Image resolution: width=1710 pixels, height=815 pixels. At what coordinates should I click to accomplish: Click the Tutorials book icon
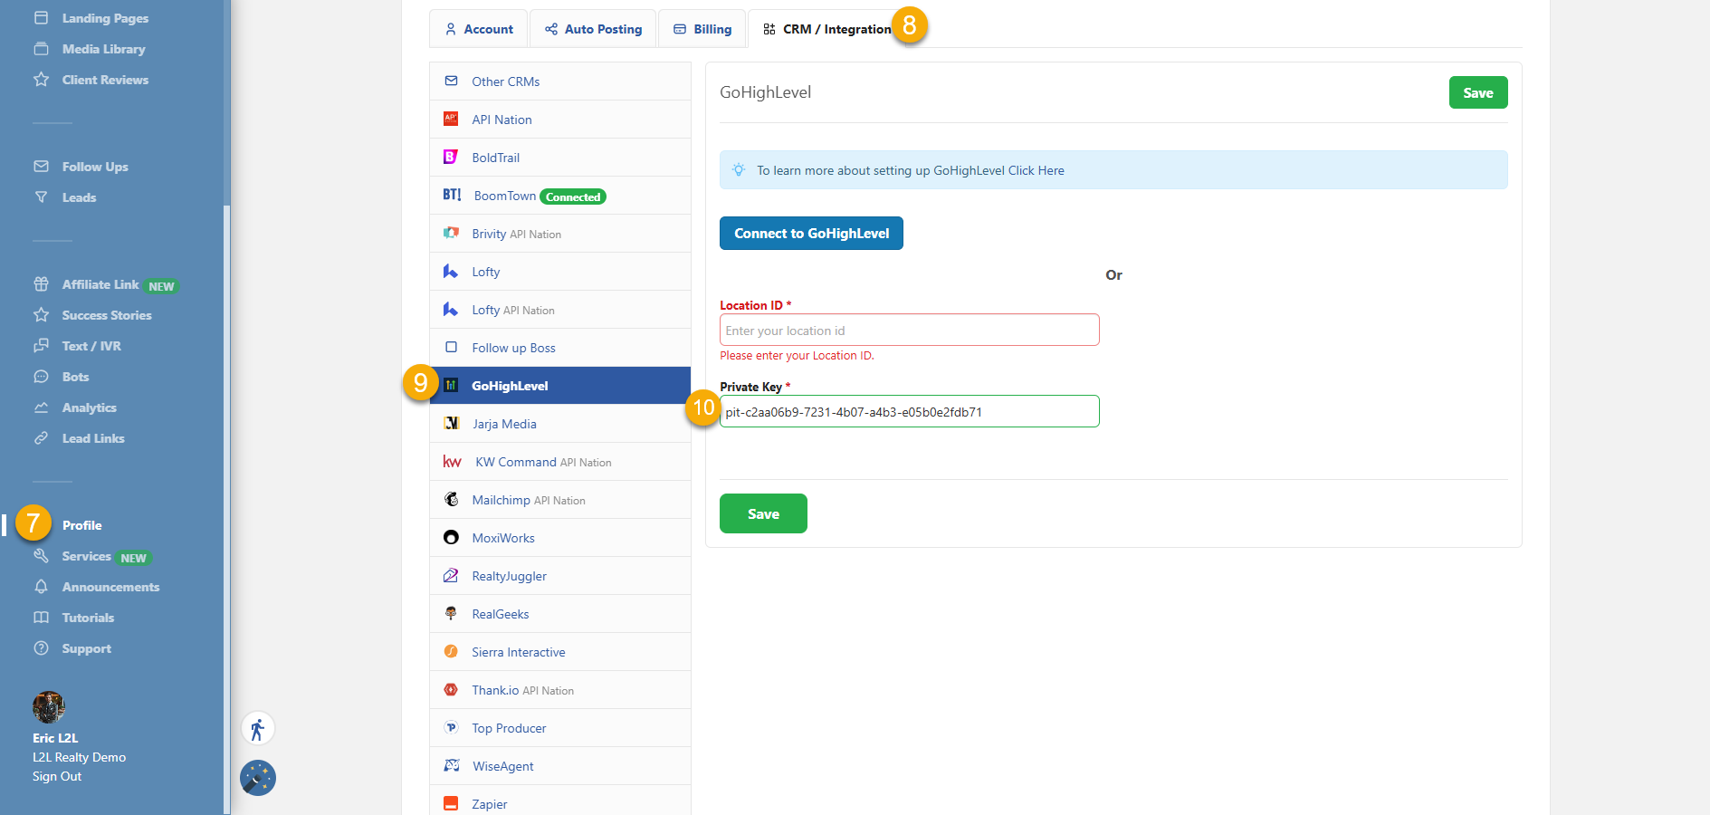42,618
